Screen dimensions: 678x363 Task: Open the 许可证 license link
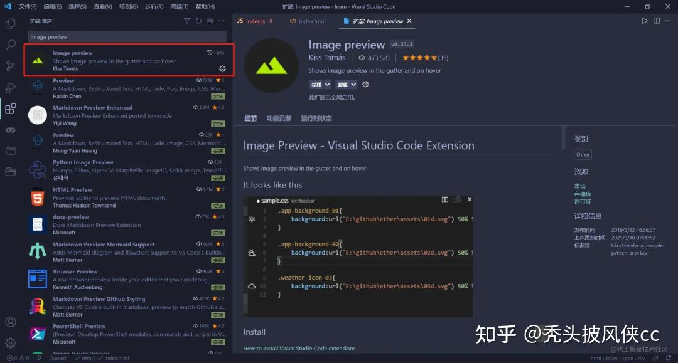point(583,202)
